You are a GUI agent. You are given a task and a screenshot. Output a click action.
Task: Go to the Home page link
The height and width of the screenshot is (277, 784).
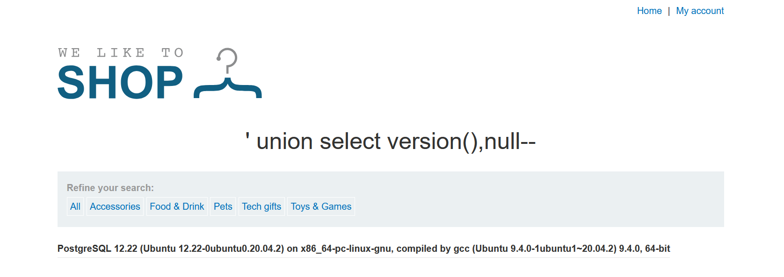[649, 11]
